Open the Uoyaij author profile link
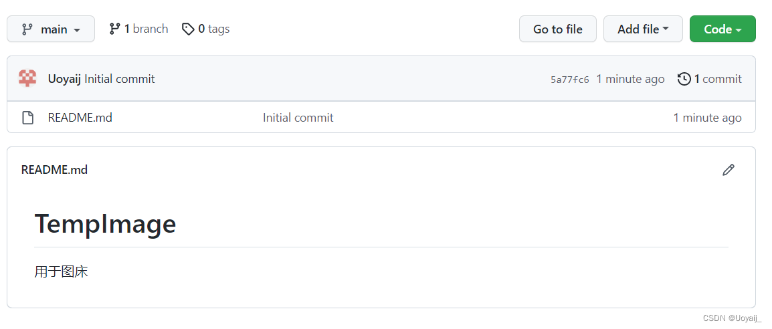This screenshot has height=329, width=772. [x=64, y=79]
